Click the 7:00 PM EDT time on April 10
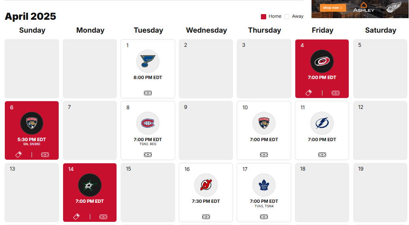 click(x=264, y=140)
